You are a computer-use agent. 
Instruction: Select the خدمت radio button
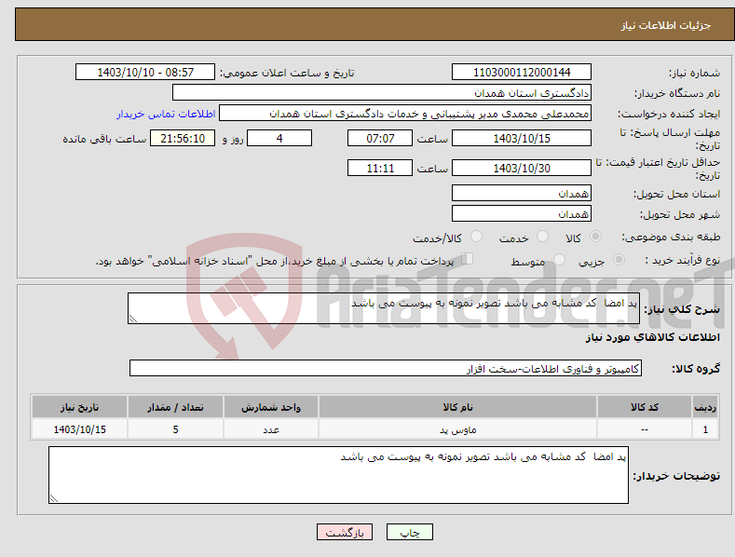(x=542, y=237)
